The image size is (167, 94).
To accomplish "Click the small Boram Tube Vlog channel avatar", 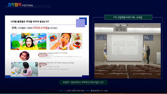I will pos(40,67).
